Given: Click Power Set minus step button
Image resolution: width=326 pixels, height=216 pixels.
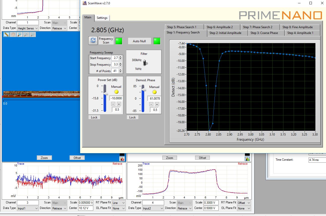Looking at the screenshot, I should coord(113,104).
